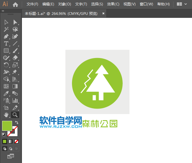
Task: Select the Warp/Width tool
Action: pos(6,72)
